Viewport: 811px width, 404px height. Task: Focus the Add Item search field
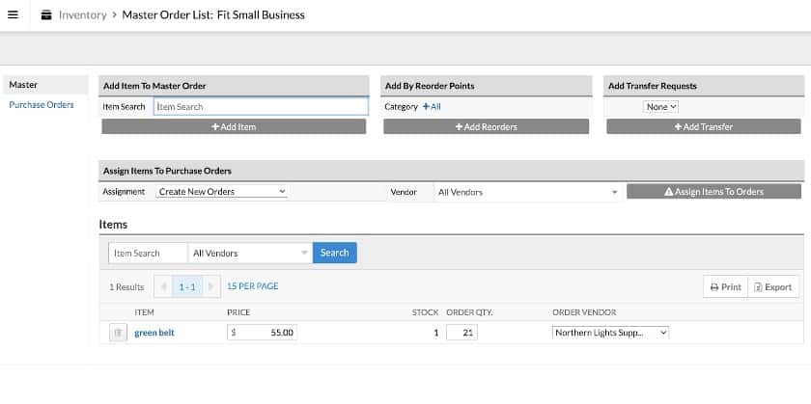[x=261, y=106]
